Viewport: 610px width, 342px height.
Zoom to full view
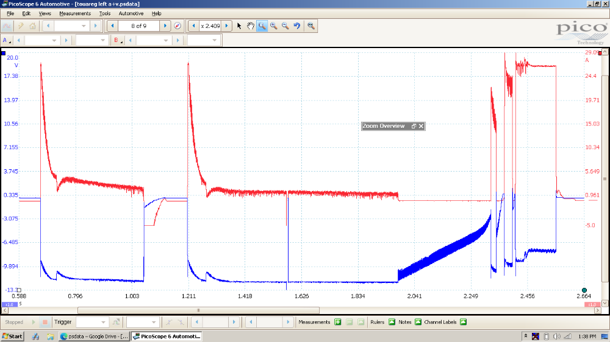point(311,26)
